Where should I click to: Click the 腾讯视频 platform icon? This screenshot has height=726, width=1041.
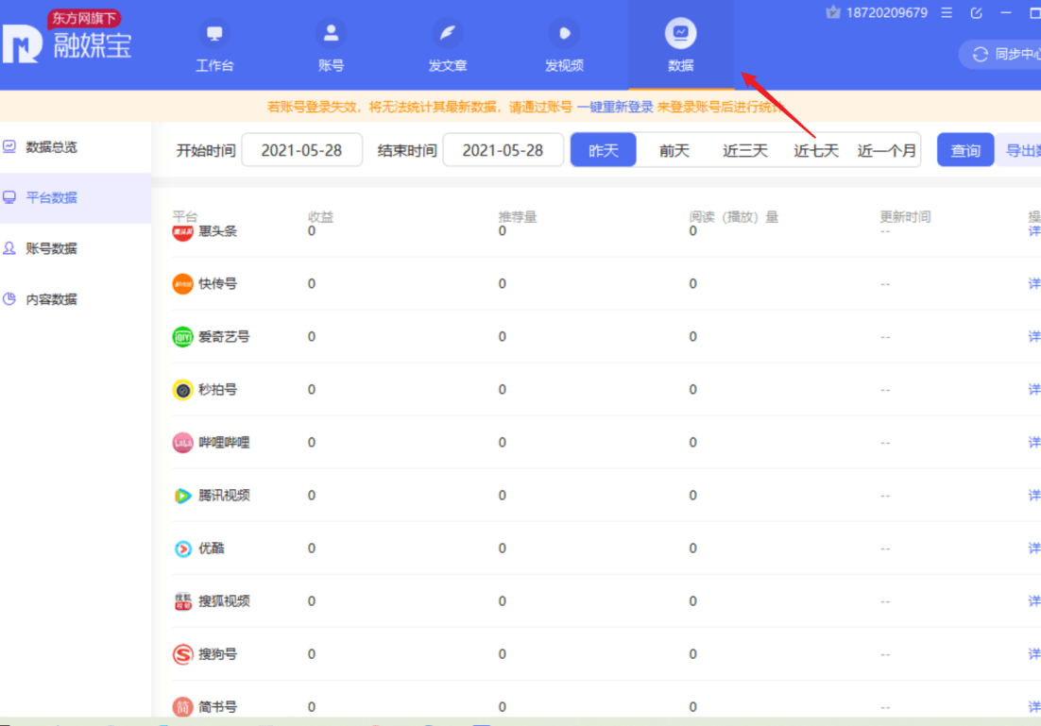tap(182, 496)
